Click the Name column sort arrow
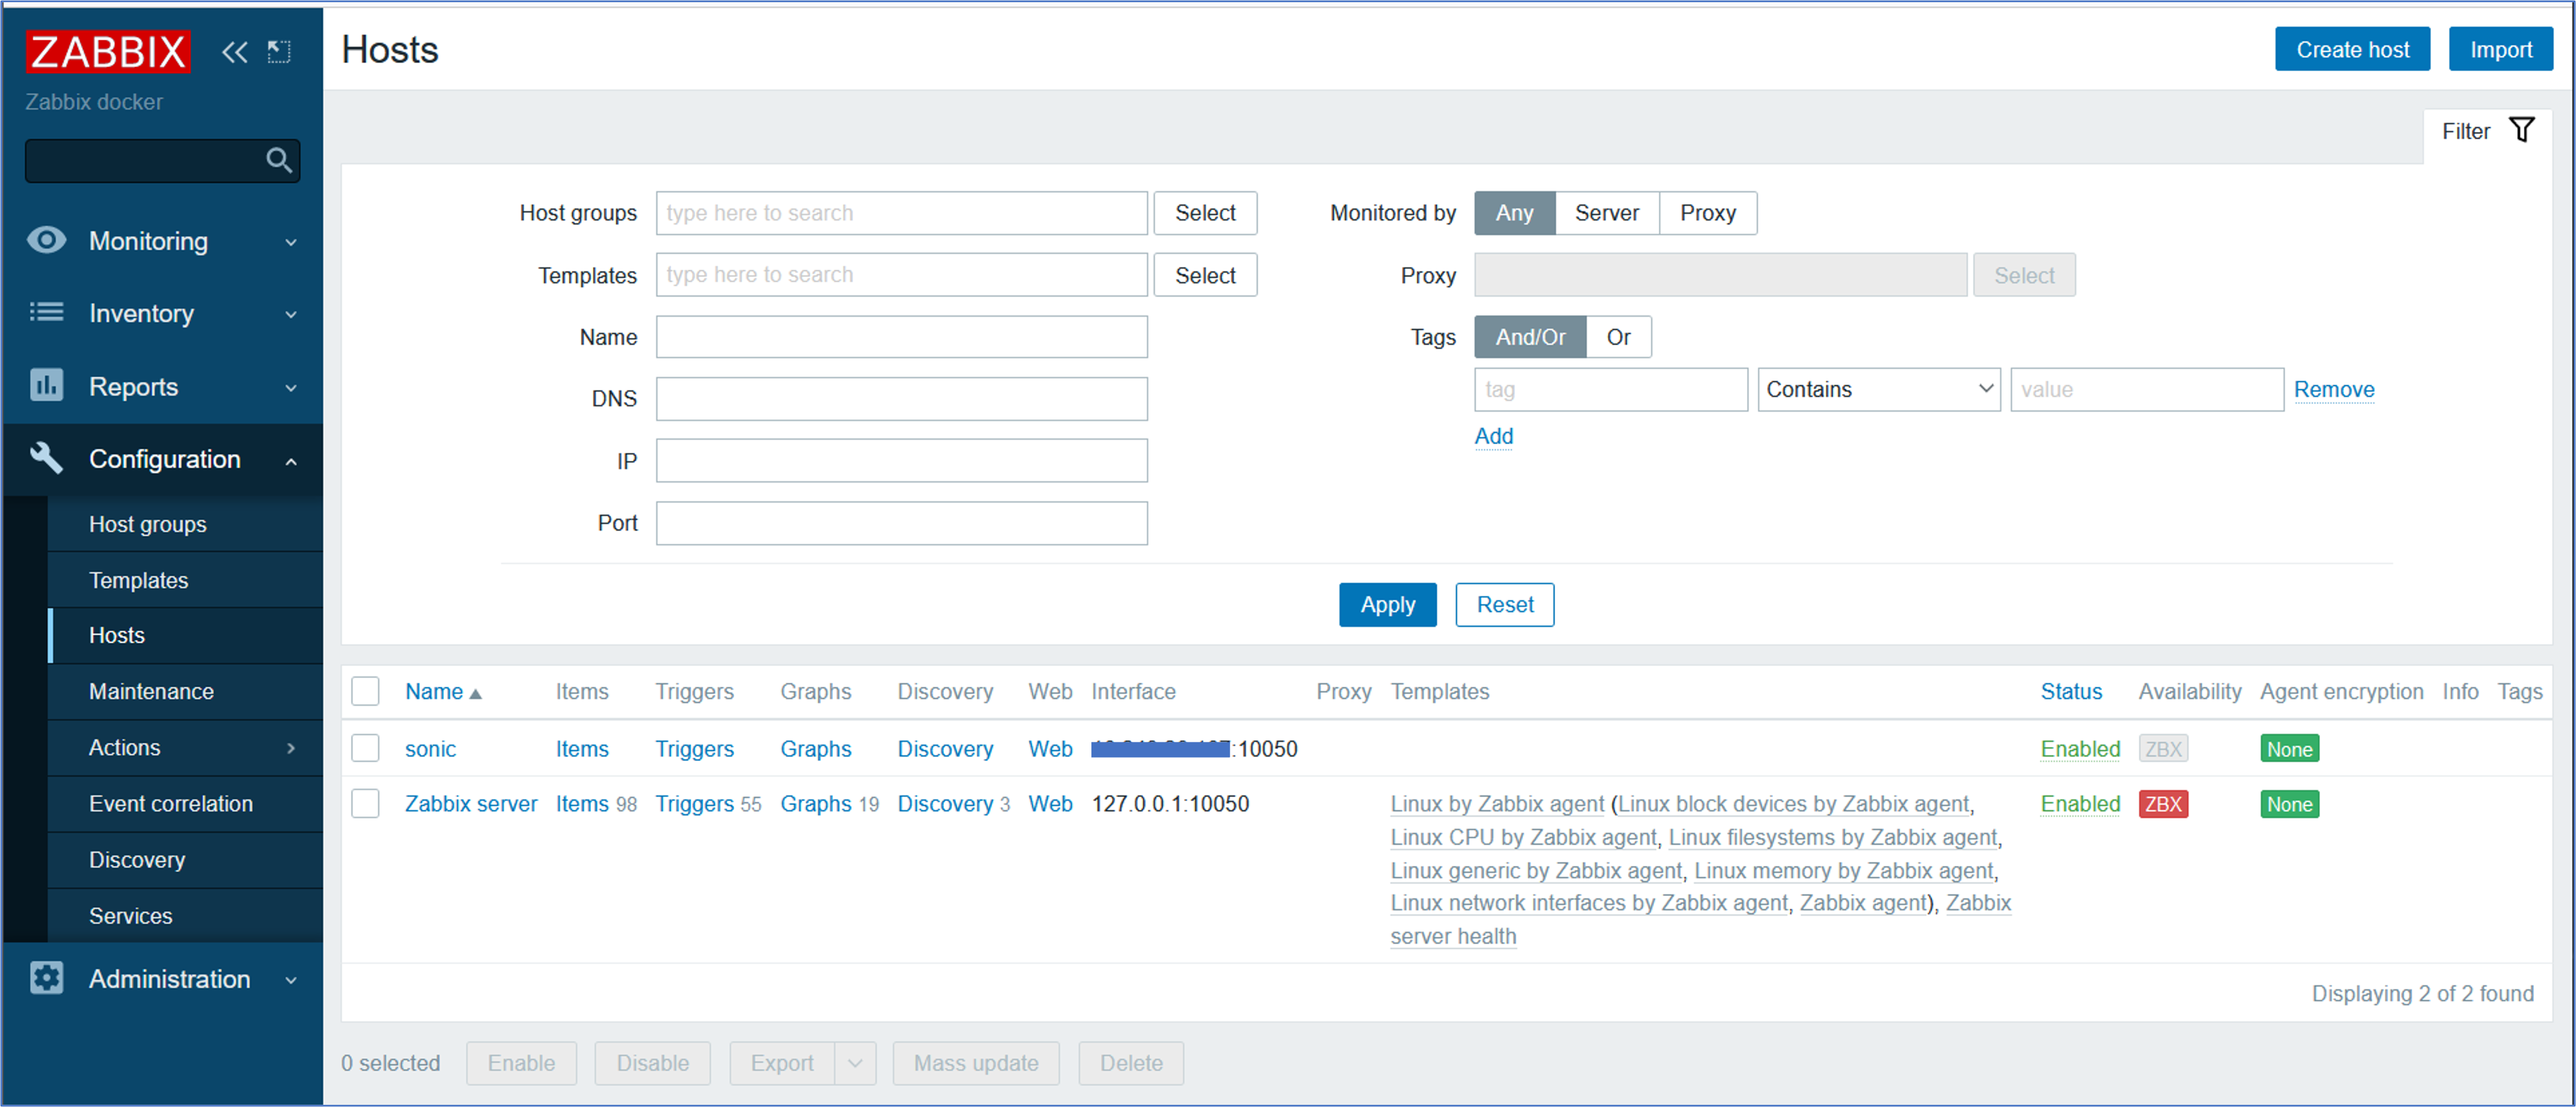The height and width of the screenshot is (1107, 2576). (475, 693)
